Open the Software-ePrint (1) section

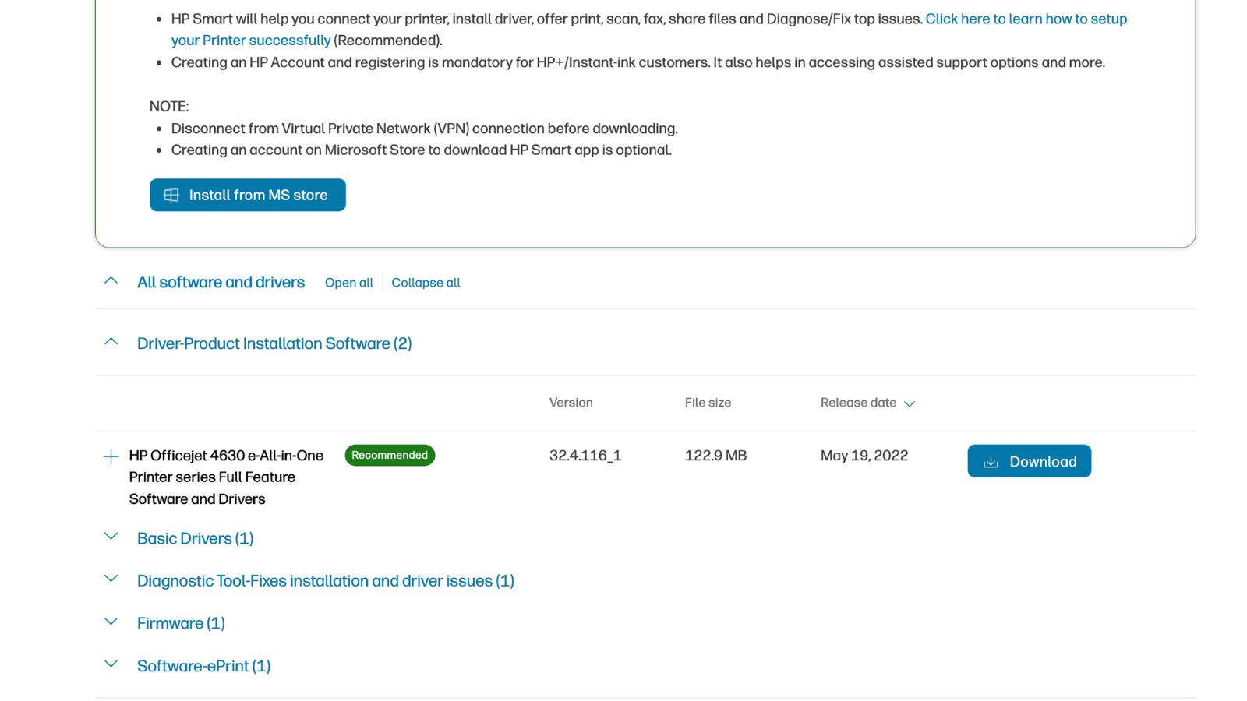click(x=203, y=666)
